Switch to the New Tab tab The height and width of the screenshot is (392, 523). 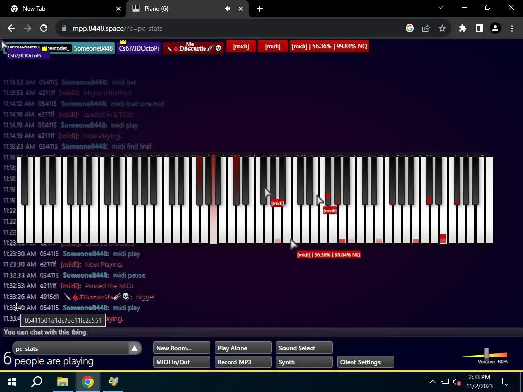click(63, 9)
